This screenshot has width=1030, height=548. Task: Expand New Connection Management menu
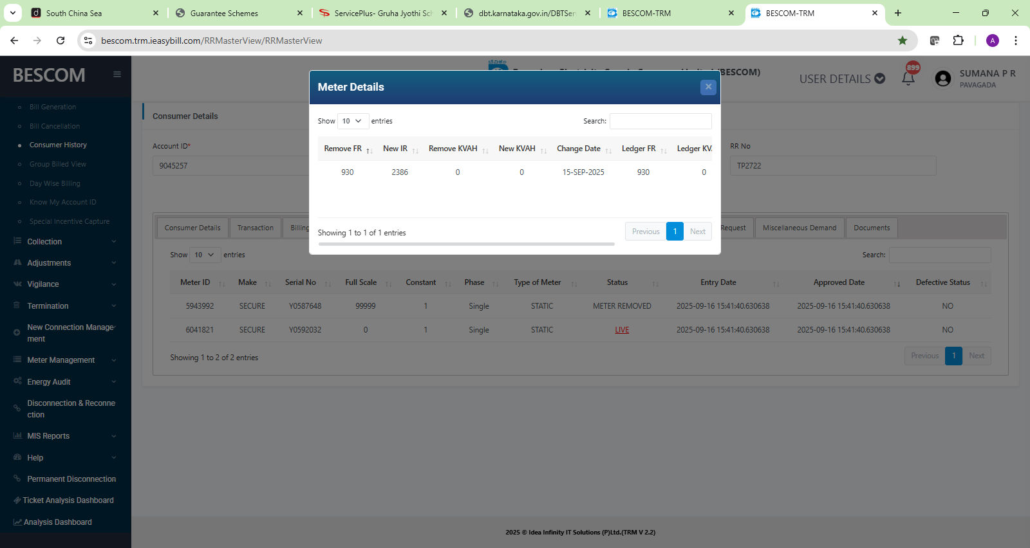(66, 333)
